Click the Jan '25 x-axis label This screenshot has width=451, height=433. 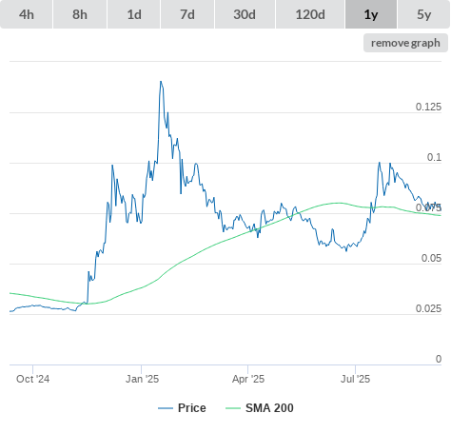click(142, 379)
